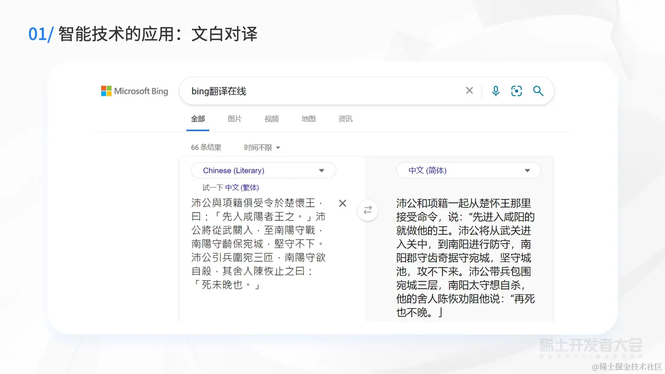Viewport: 665px width, 374px height.
Task: Open the 资讯 tab
Action: click(x=345, y=119)
